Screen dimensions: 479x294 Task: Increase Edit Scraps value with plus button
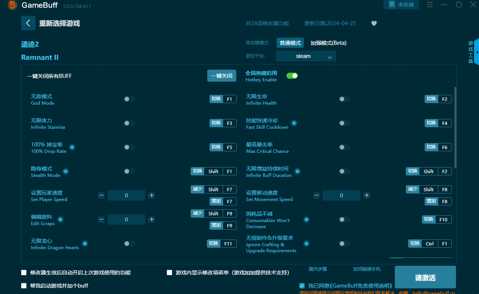click(x=151, y=219)
